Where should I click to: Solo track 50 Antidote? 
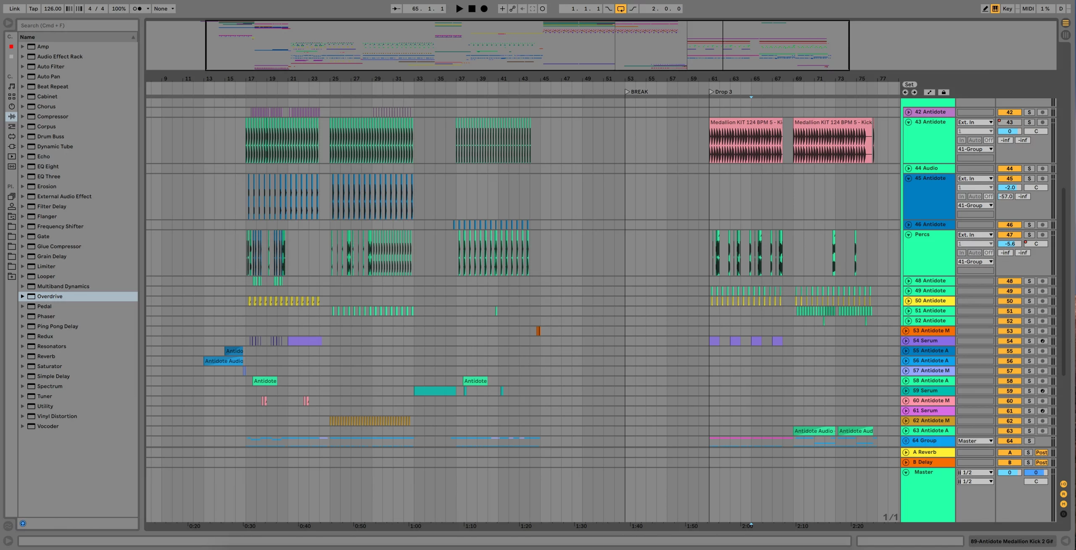point(1029,301)
